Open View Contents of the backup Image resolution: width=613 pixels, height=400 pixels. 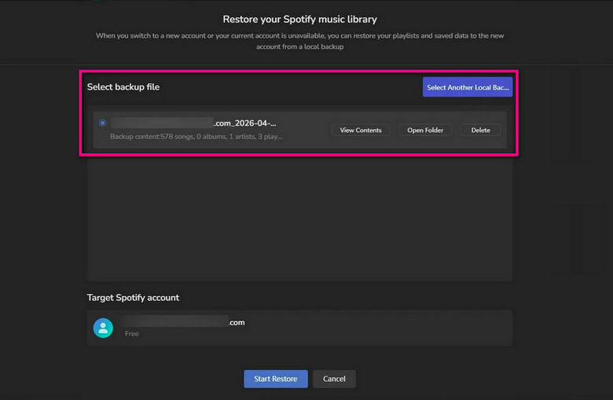pyautogui.click(x=361, y=130)
